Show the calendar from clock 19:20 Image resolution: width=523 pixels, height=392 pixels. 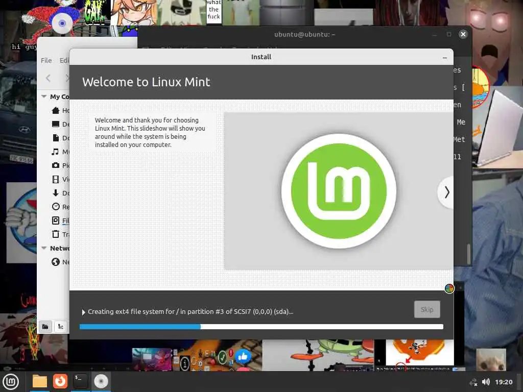(x=504, y=382)
